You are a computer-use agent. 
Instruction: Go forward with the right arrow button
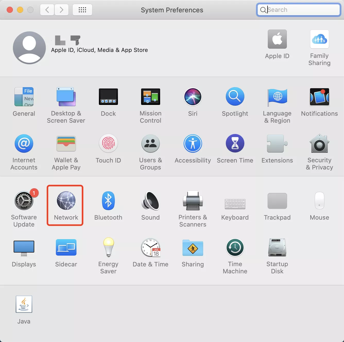pos(62,10)
